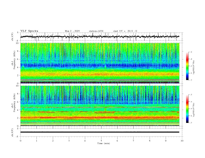Click time axis tick label '8'

coord(150,141)
